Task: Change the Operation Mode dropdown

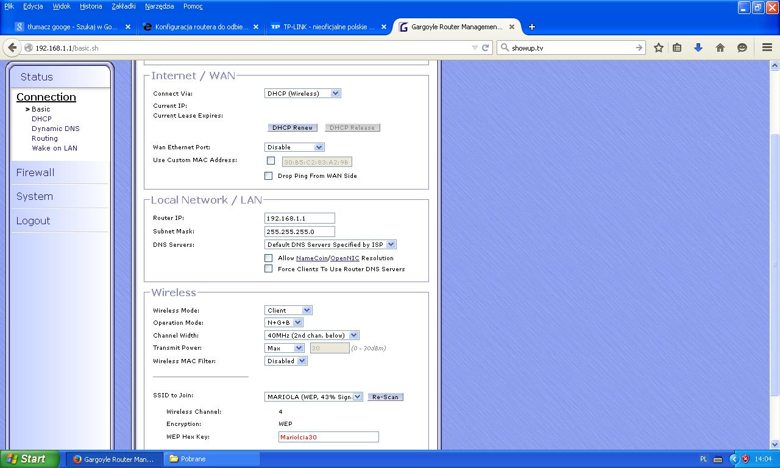Action: tap(284, 322)
